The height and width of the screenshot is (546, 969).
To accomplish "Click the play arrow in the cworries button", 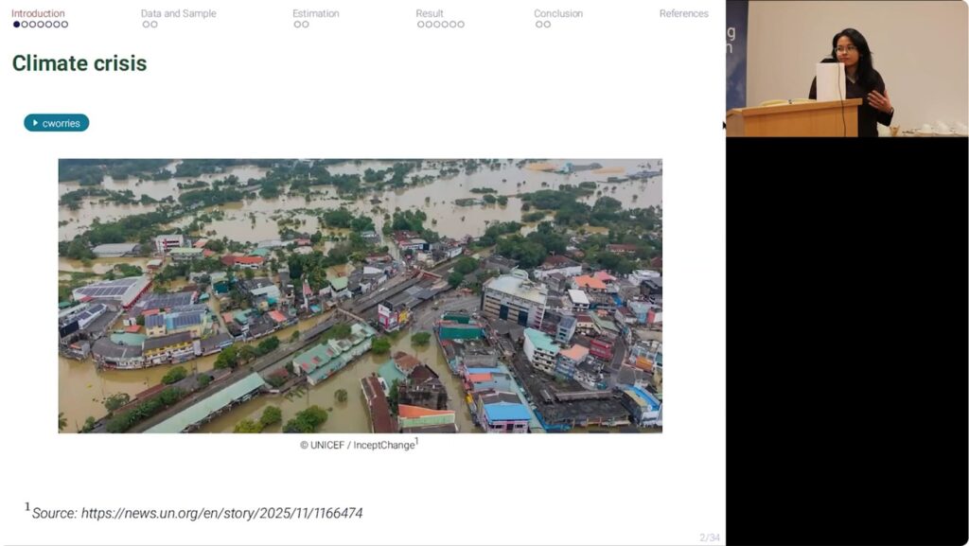I will click(x=36, y=123).
